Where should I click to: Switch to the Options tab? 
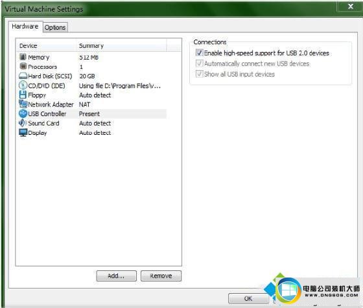pyautogui.click(x=55, y=27)
